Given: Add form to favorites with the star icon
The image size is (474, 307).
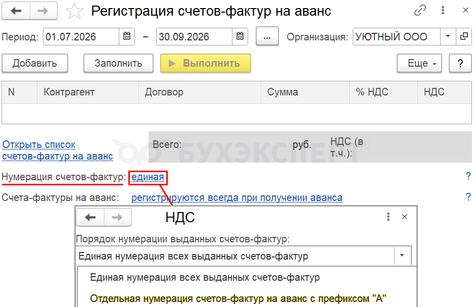Looking at the screenshot, I should point(74,11).
